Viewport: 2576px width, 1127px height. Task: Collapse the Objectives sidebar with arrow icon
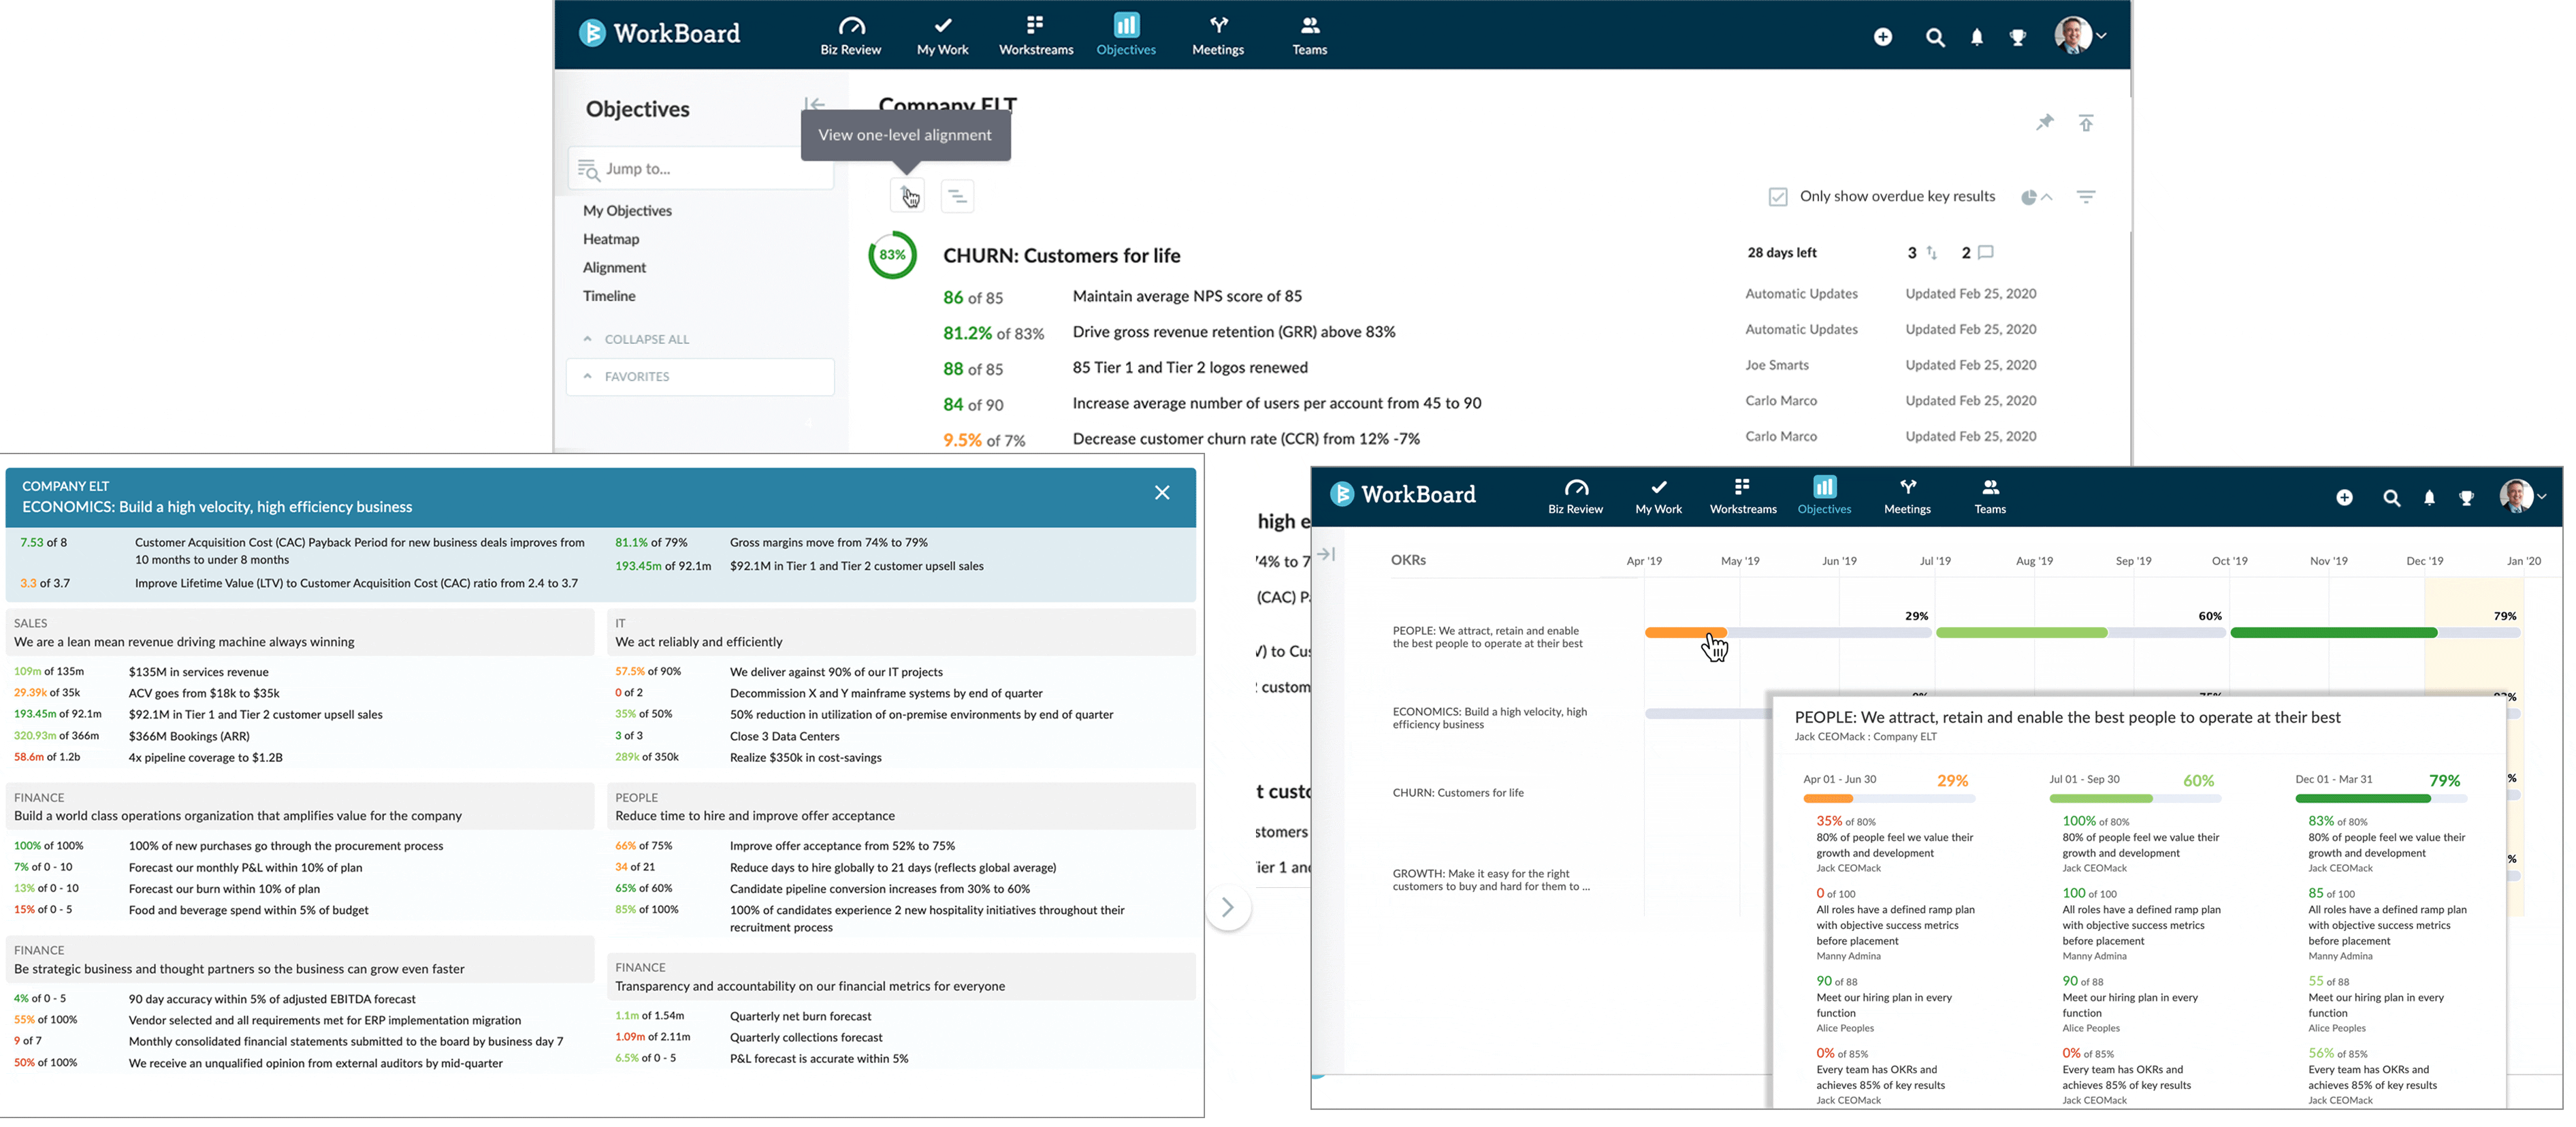click(815, 104)
